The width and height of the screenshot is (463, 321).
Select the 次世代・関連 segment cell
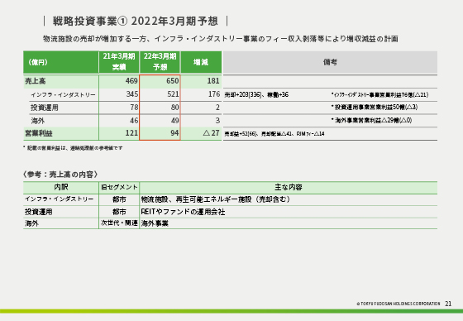[119, 223]
